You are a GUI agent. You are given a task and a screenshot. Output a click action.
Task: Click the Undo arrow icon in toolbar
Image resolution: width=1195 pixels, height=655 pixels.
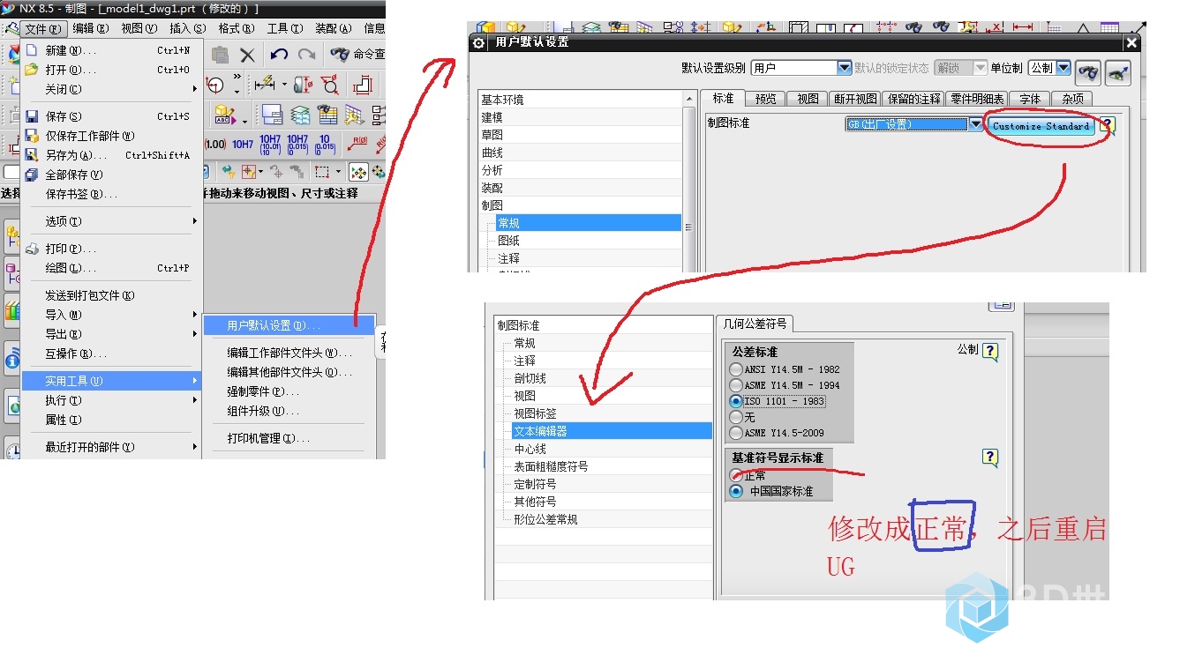tap(279, 55)
